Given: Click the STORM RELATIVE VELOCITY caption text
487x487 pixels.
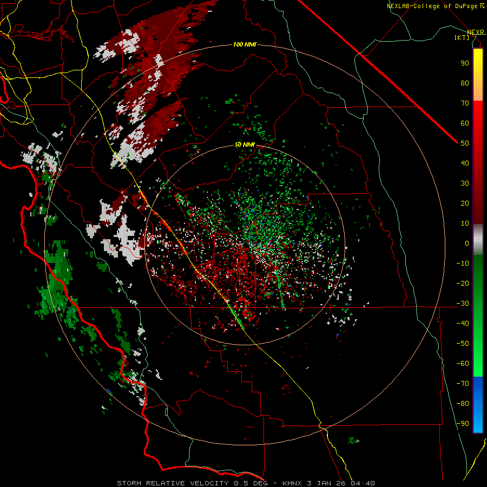Looking at the screenshot, I should 173,483.
